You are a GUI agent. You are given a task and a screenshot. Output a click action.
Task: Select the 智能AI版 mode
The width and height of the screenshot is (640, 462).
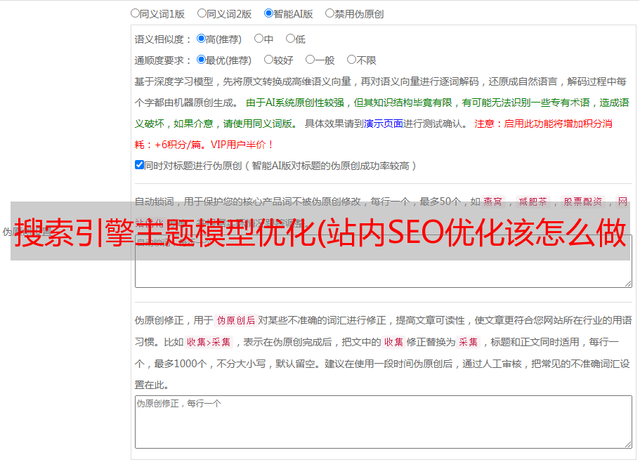tap(268, 13)
